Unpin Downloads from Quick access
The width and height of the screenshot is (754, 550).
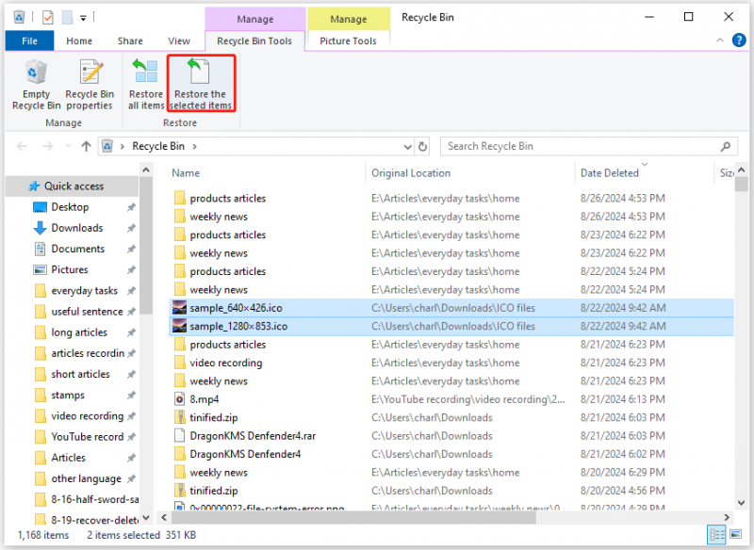131,228
